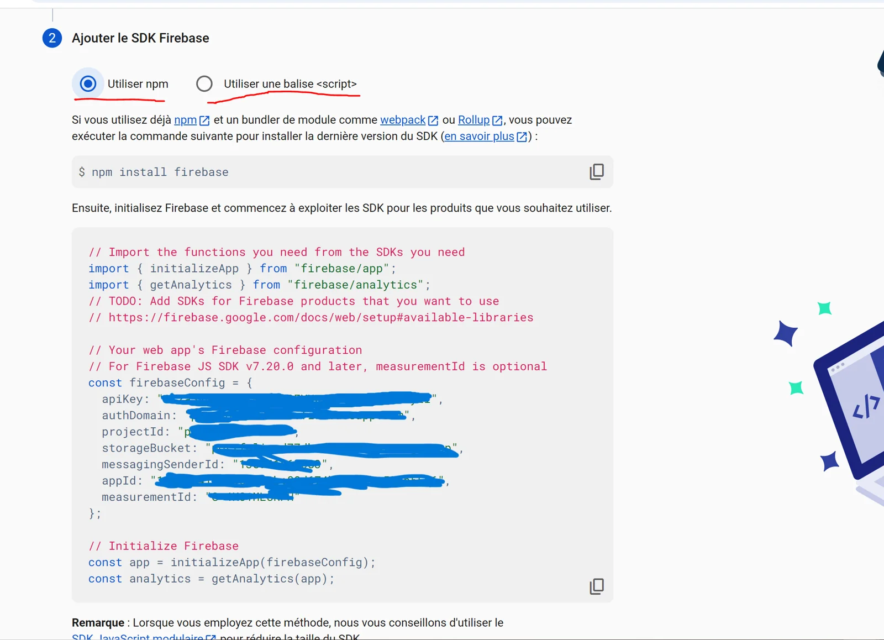Viewport: 884px width, 640px height.
Task: Click 'const analytics = getAnalytics(app);' line
Action: (x=212, y=579)
